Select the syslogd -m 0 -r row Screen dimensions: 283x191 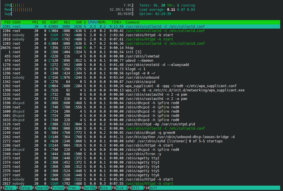(x=140, y=73)
